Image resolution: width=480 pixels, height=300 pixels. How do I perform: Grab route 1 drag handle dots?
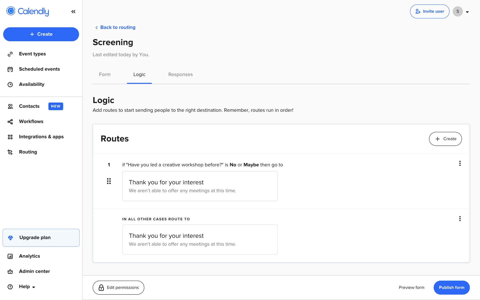click(109, 181)
